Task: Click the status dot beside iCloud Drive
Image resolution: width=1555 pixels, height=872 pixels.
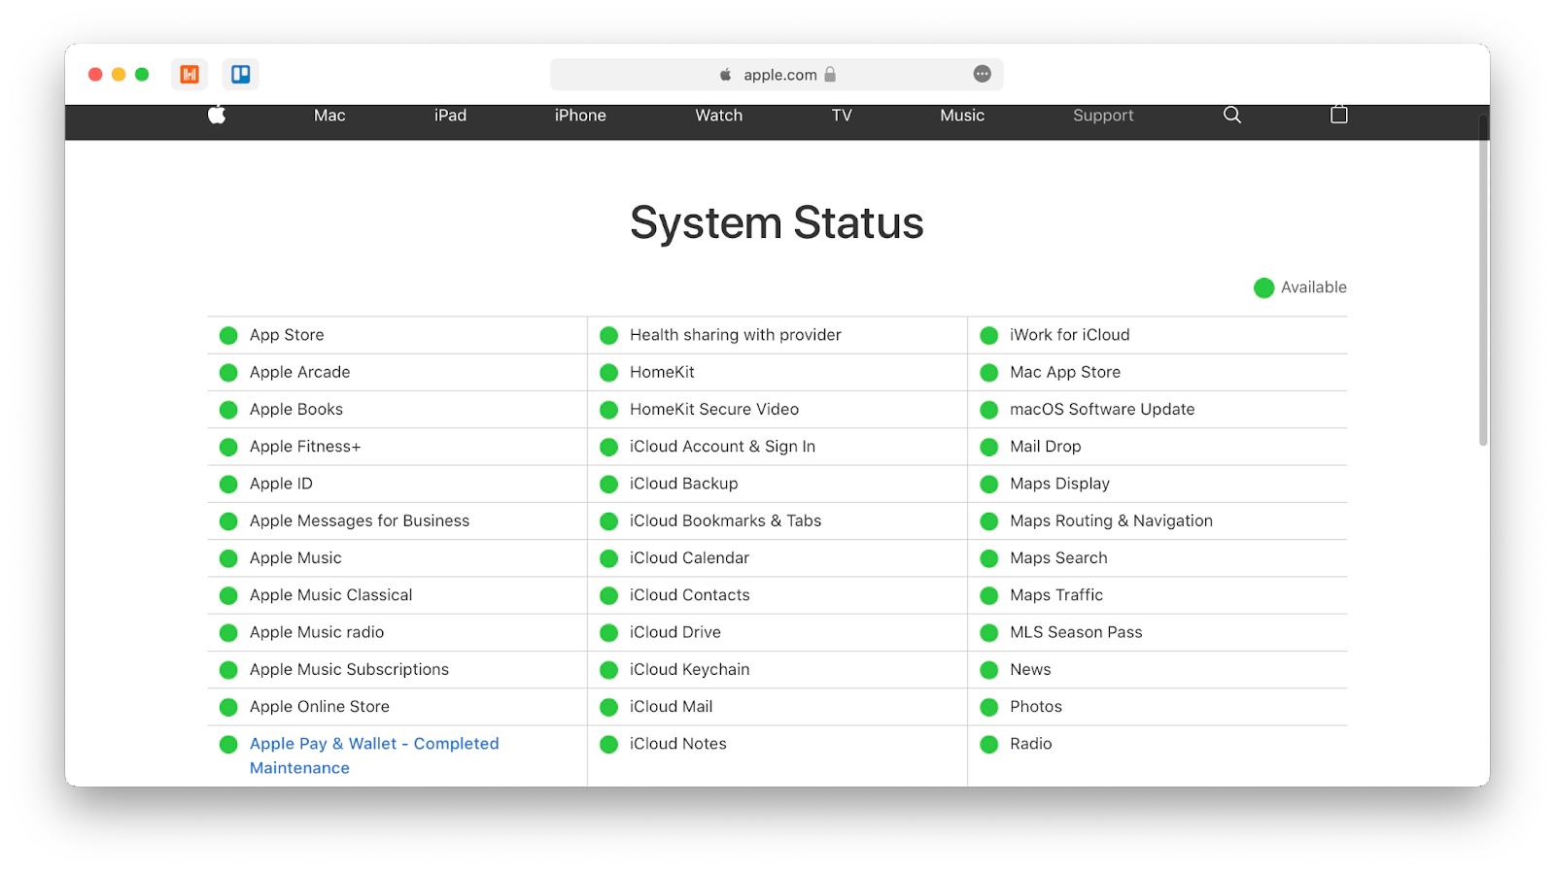Action: (609, 633)
